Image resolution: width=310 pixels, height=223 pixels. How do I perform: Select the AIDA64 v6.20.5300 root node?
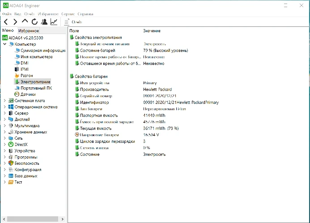point(23,38)
